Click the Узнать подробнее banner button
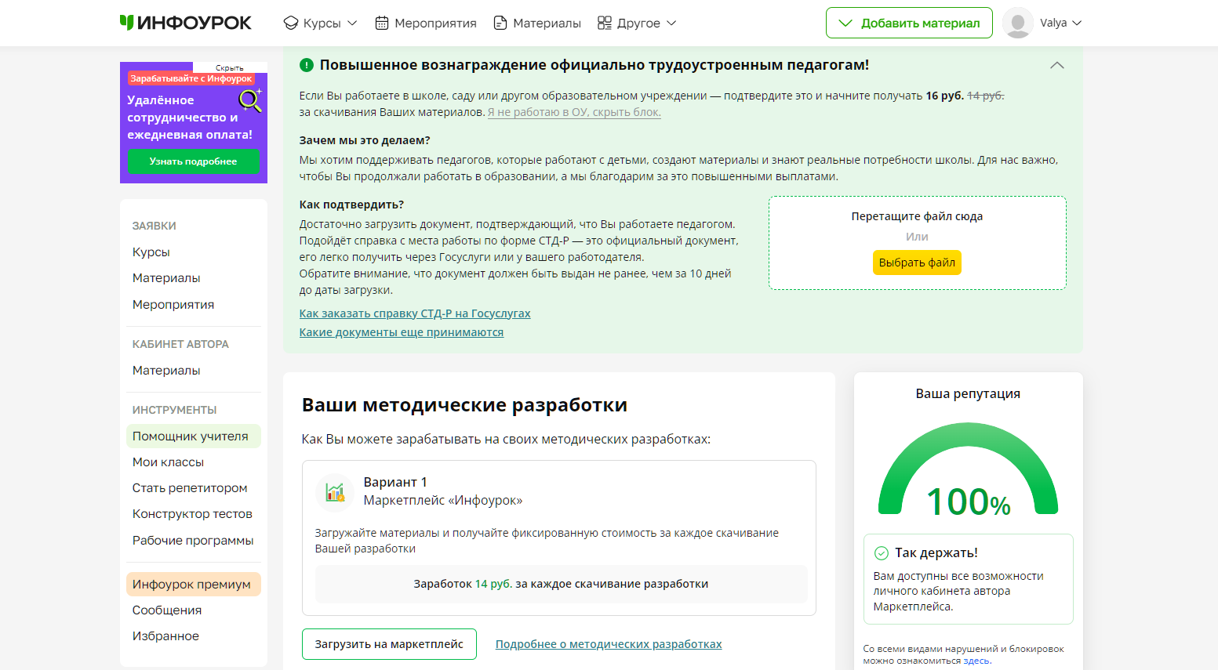The width and height of the screenshot is (1218, 670). [194, 161]
